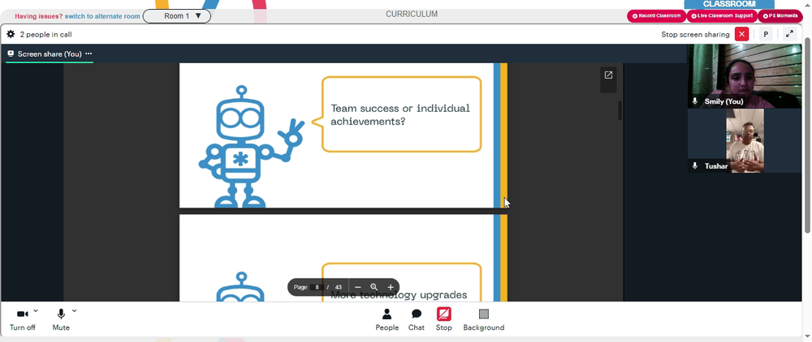Click the Smily (You) video thumbnail
812x342 pixels.
744,76
